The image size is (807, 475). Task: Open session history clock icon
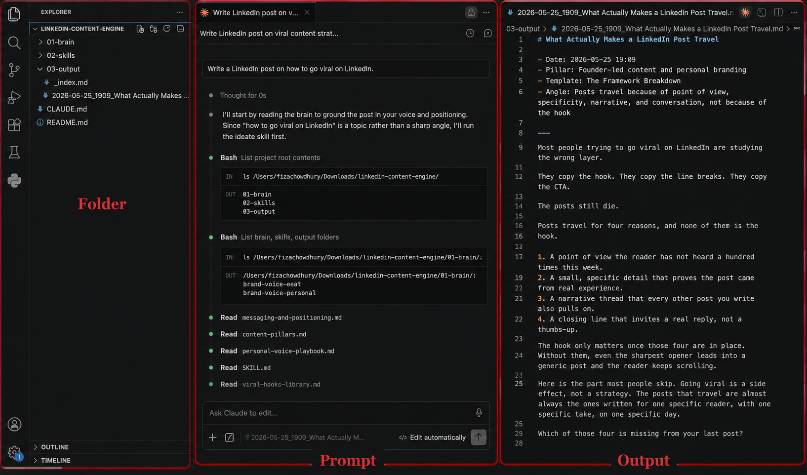click(x=470, y=33)
